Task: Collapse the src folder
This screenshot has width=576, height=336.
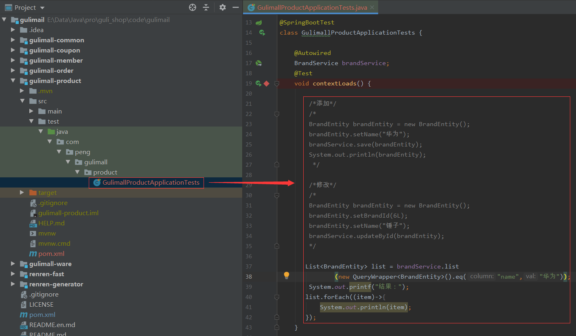Action: (x=22, y=101)
